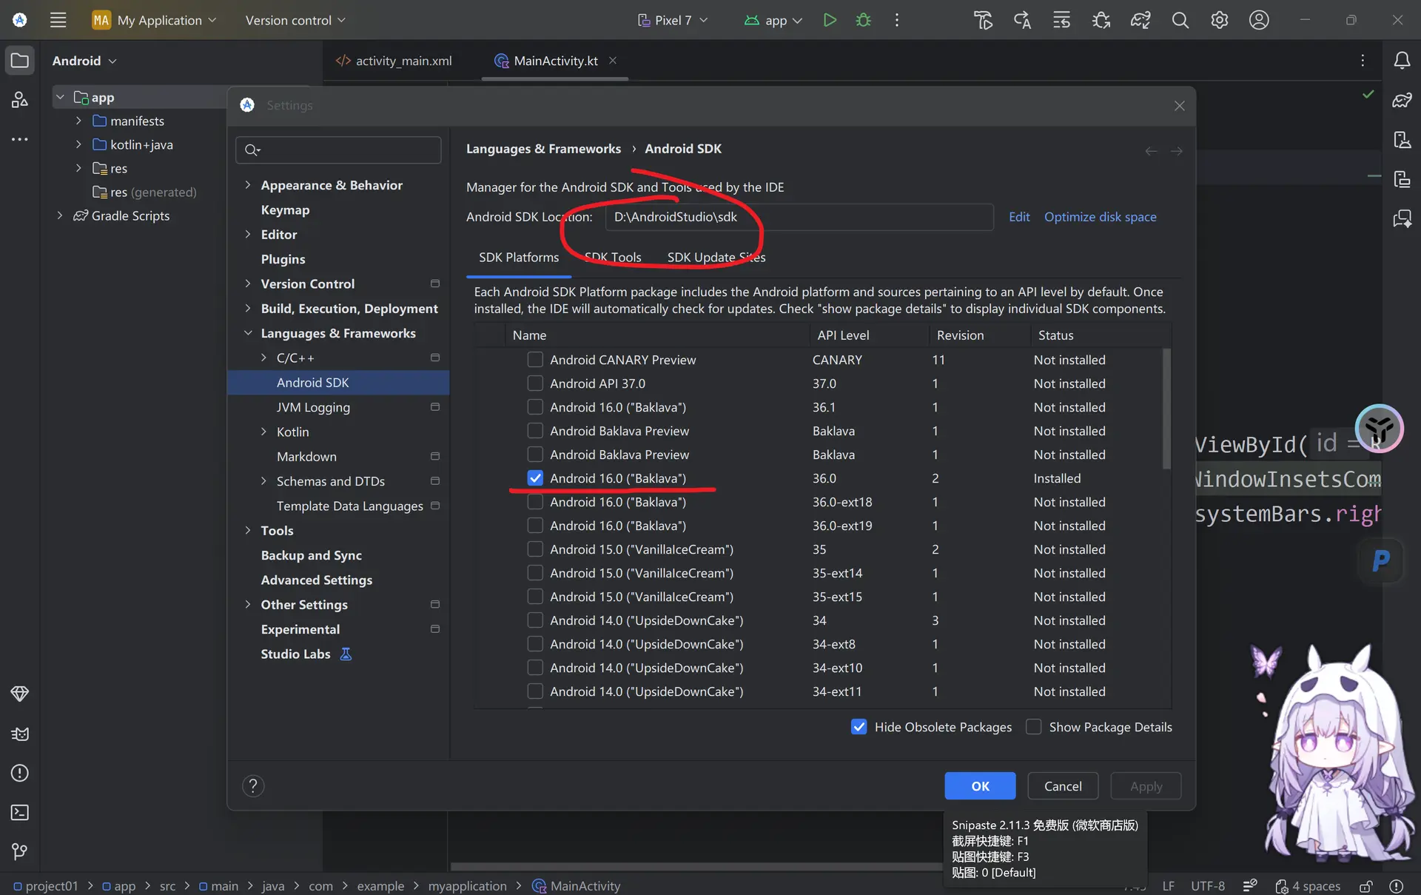
Task: Open the More Actions kebab in the toolbar
Action: (896, 20)
